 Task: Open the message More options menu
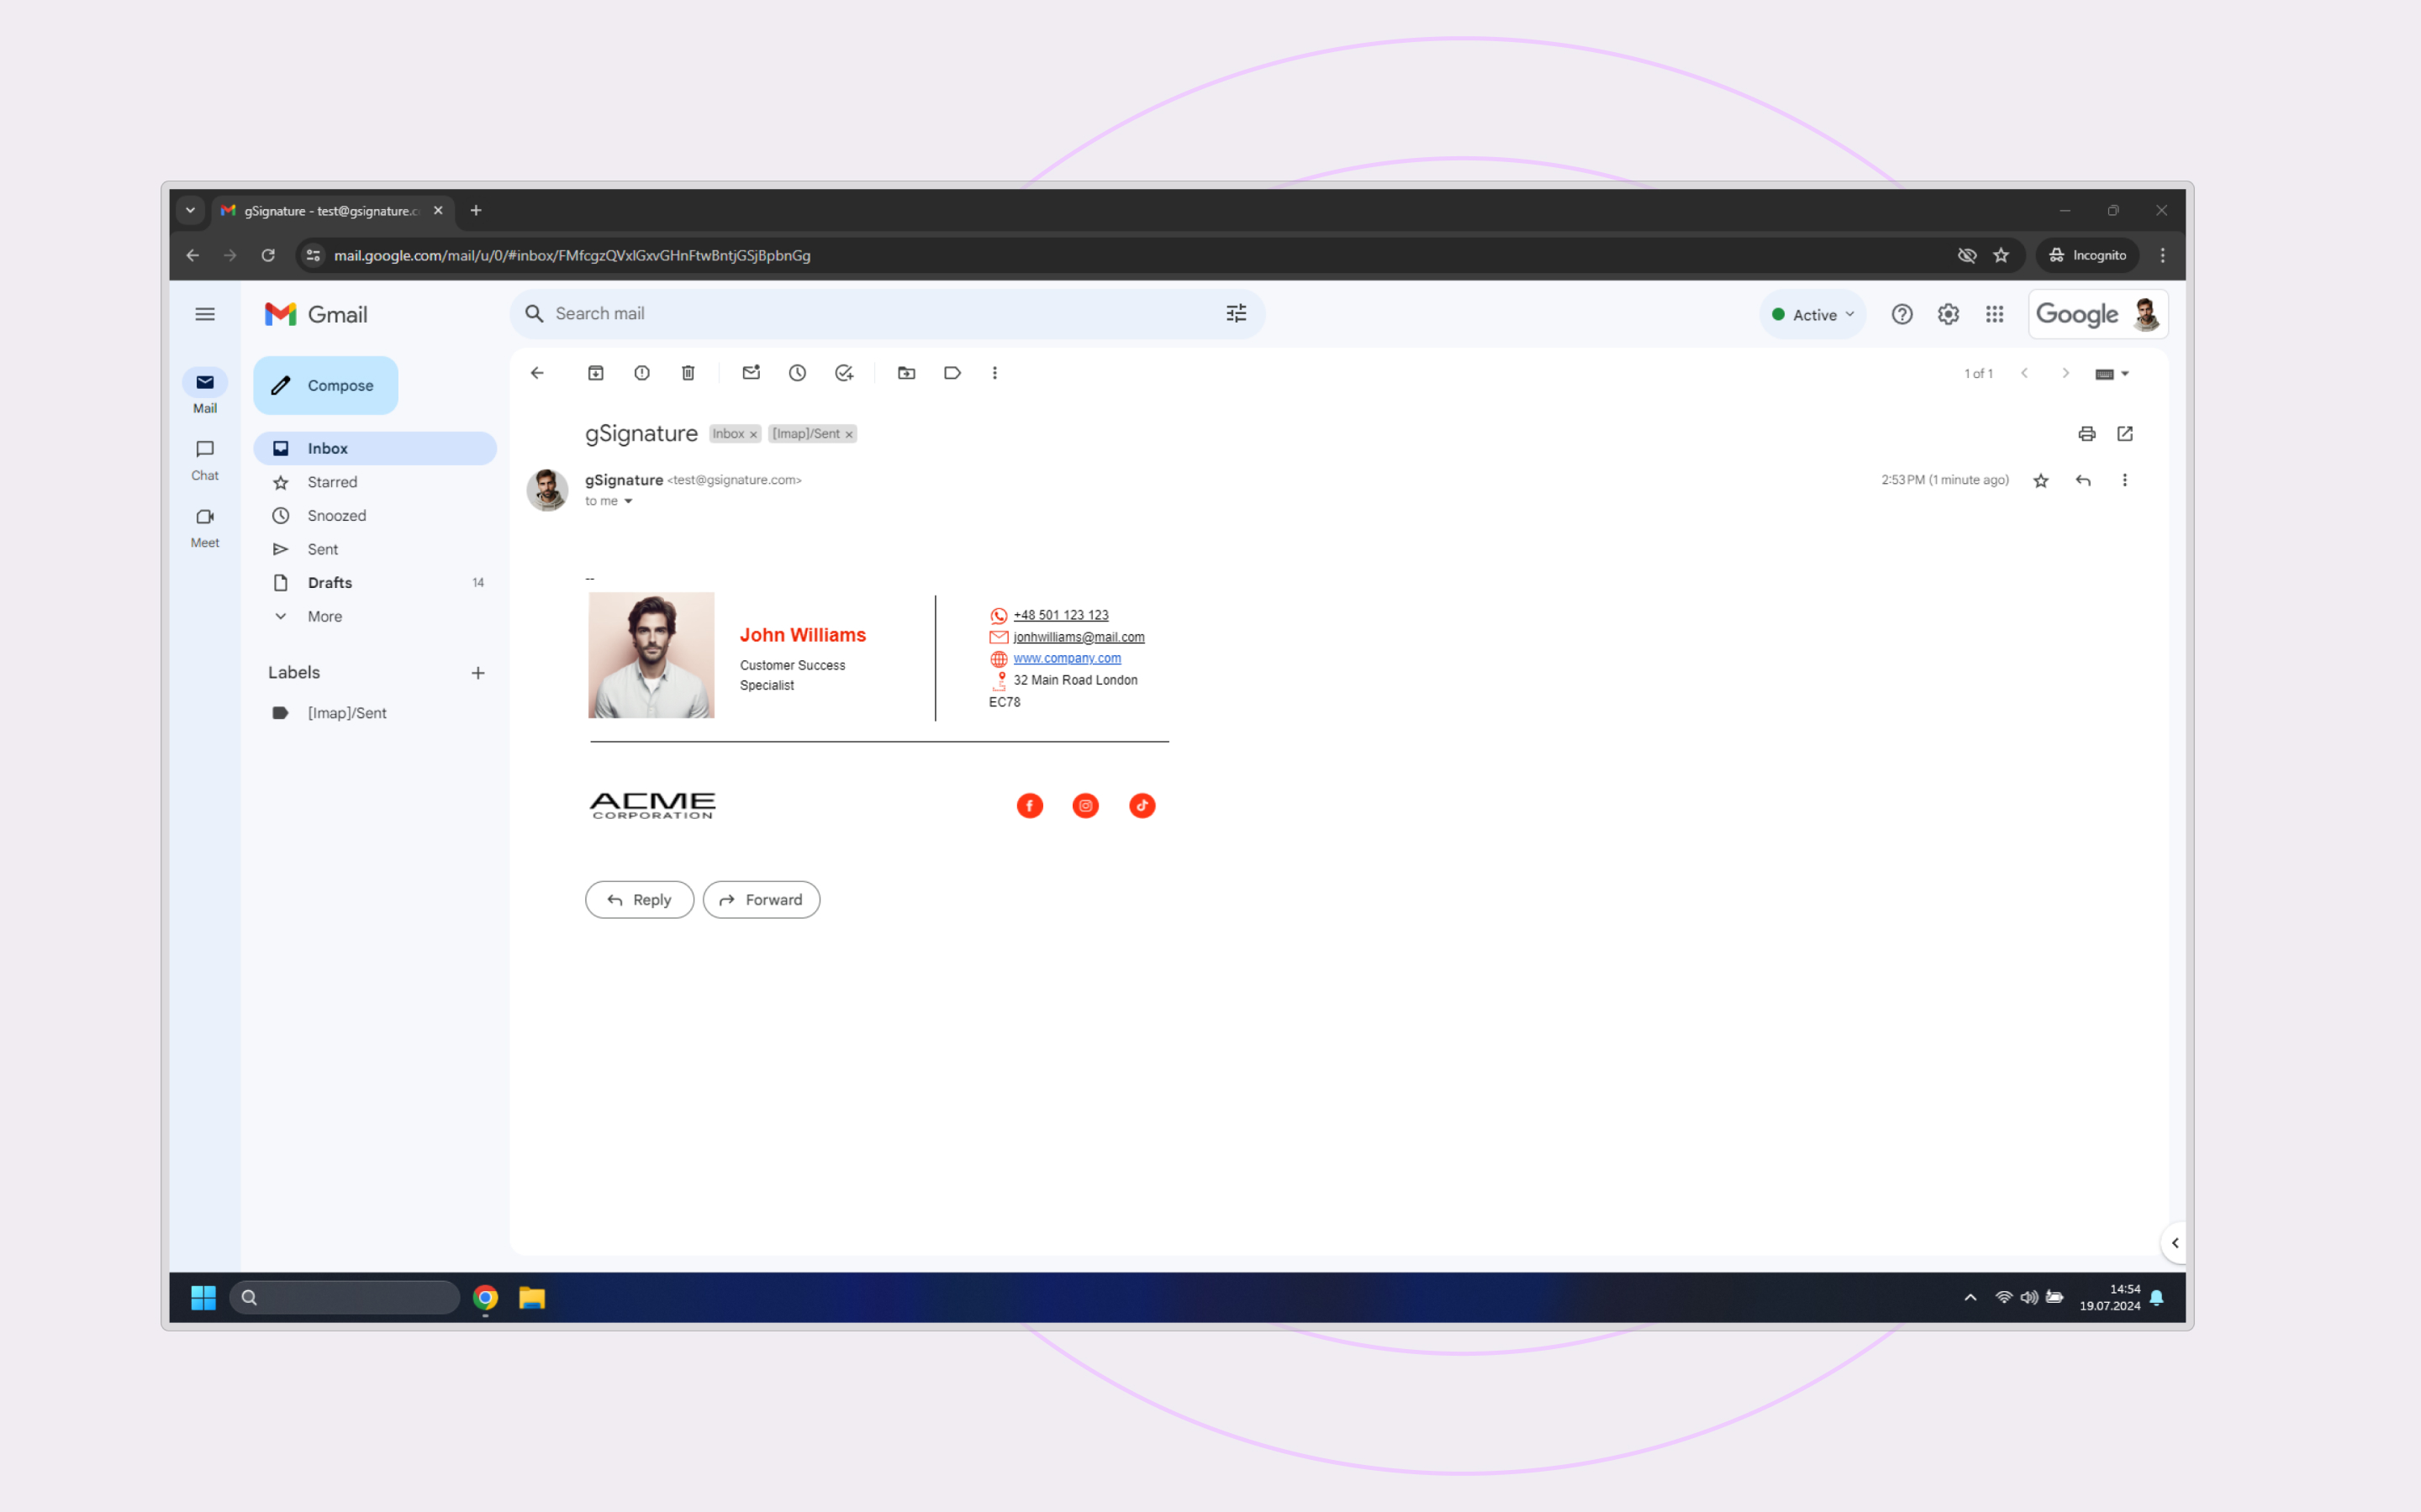pos(2125,481)
